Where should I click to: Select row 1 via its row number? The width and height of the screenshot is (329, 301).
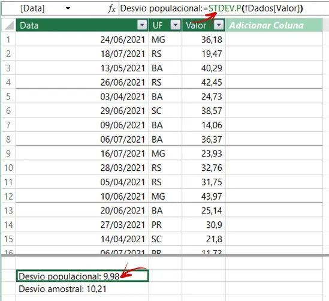click(x=8, y=40)
